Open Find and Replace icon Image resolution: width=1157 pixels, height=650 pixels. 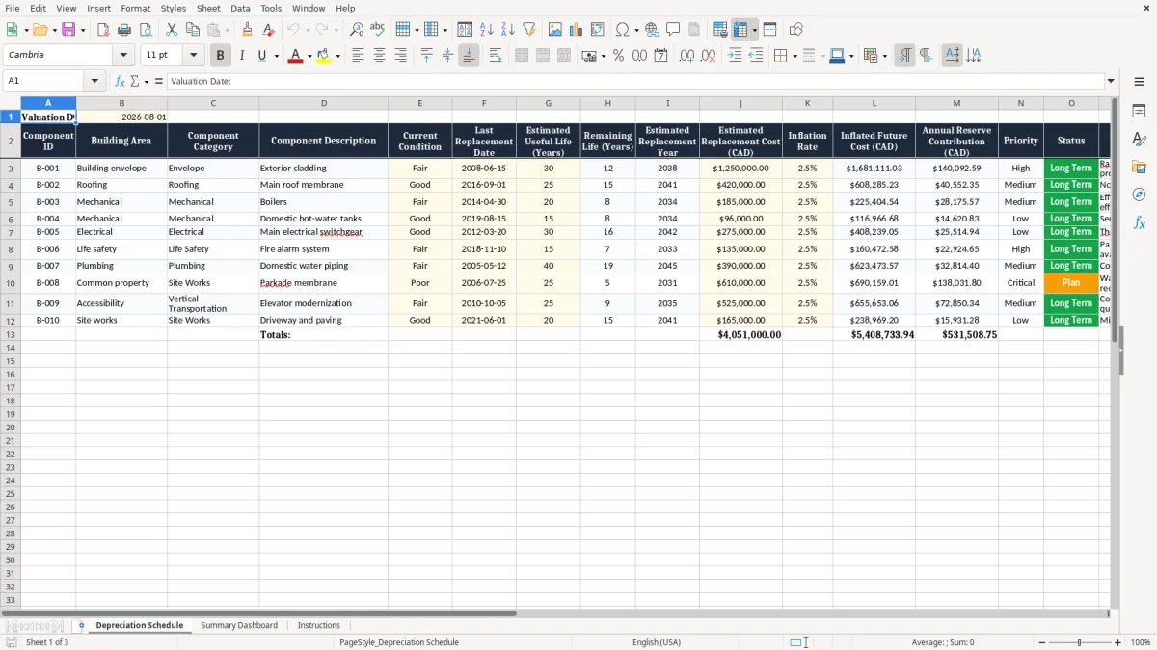point(357,30)
